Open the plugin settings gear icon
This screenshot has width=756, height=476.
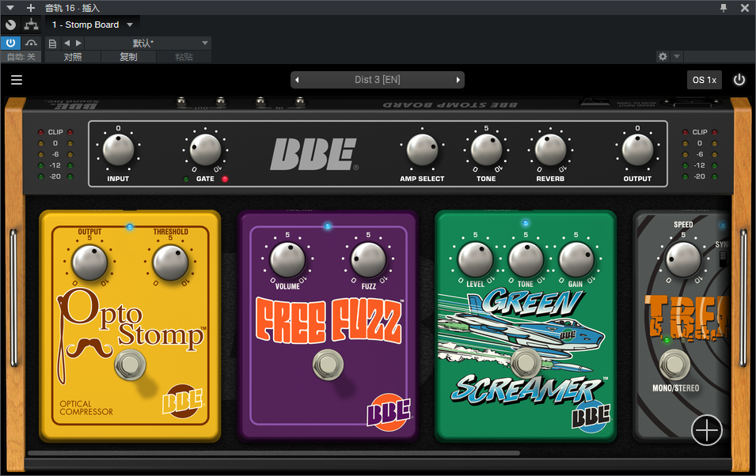coord(663,56)
